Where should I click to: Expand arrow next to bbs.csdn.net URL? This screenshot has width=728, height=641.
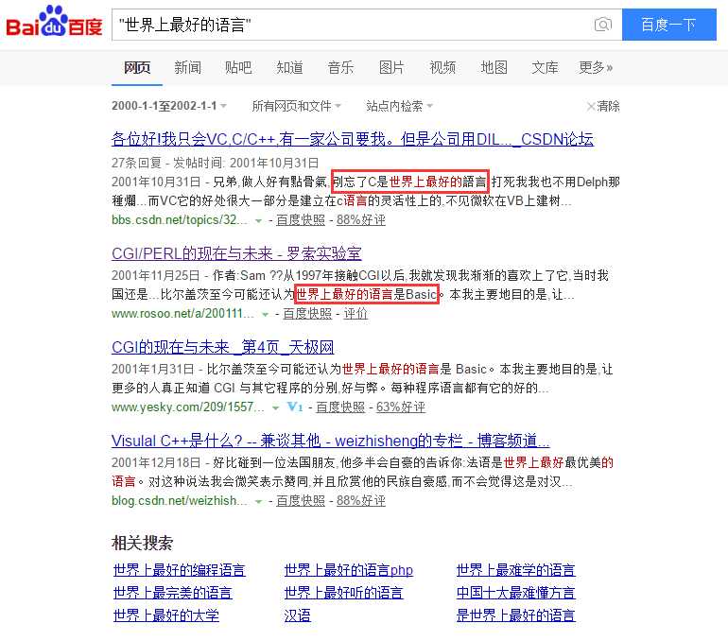pos(259,221)
